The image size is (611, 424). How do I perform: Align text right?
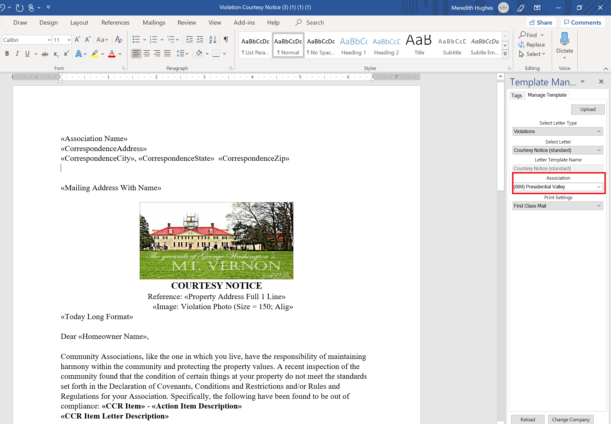coord(157,53)
